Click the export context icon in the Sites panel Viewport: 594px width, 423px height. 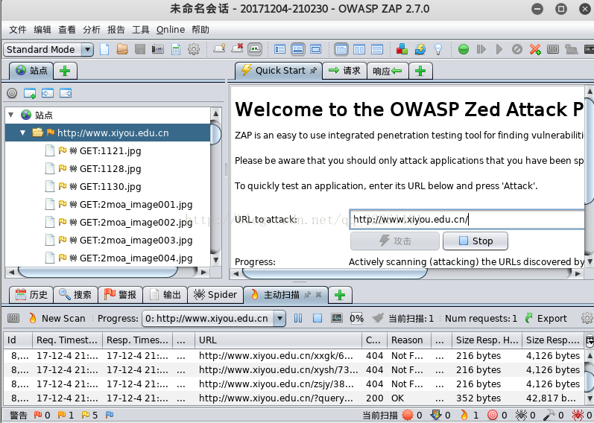(x=66, y=93)
